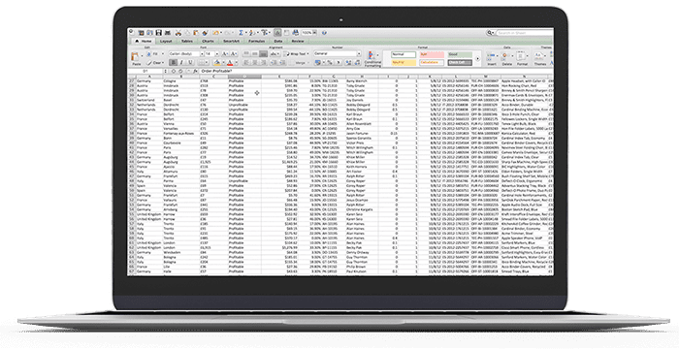The height and width of the screenshot is (349, 679).
Task: Click the Decrease Font Size icon
Action: coord(234,53)
